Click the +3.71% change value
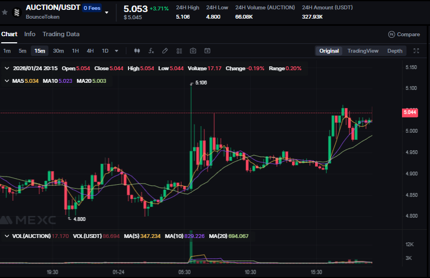The height and width of the screenshot is (278, 430). [159, 8]
